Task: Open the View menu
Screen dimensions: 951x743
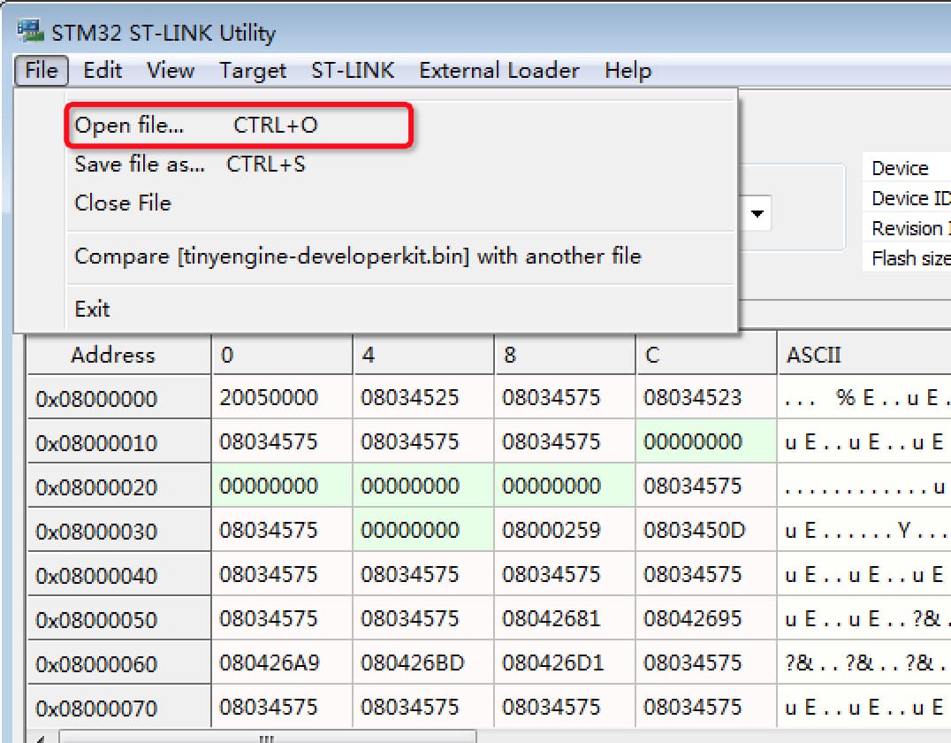Action: pos(171,71)
